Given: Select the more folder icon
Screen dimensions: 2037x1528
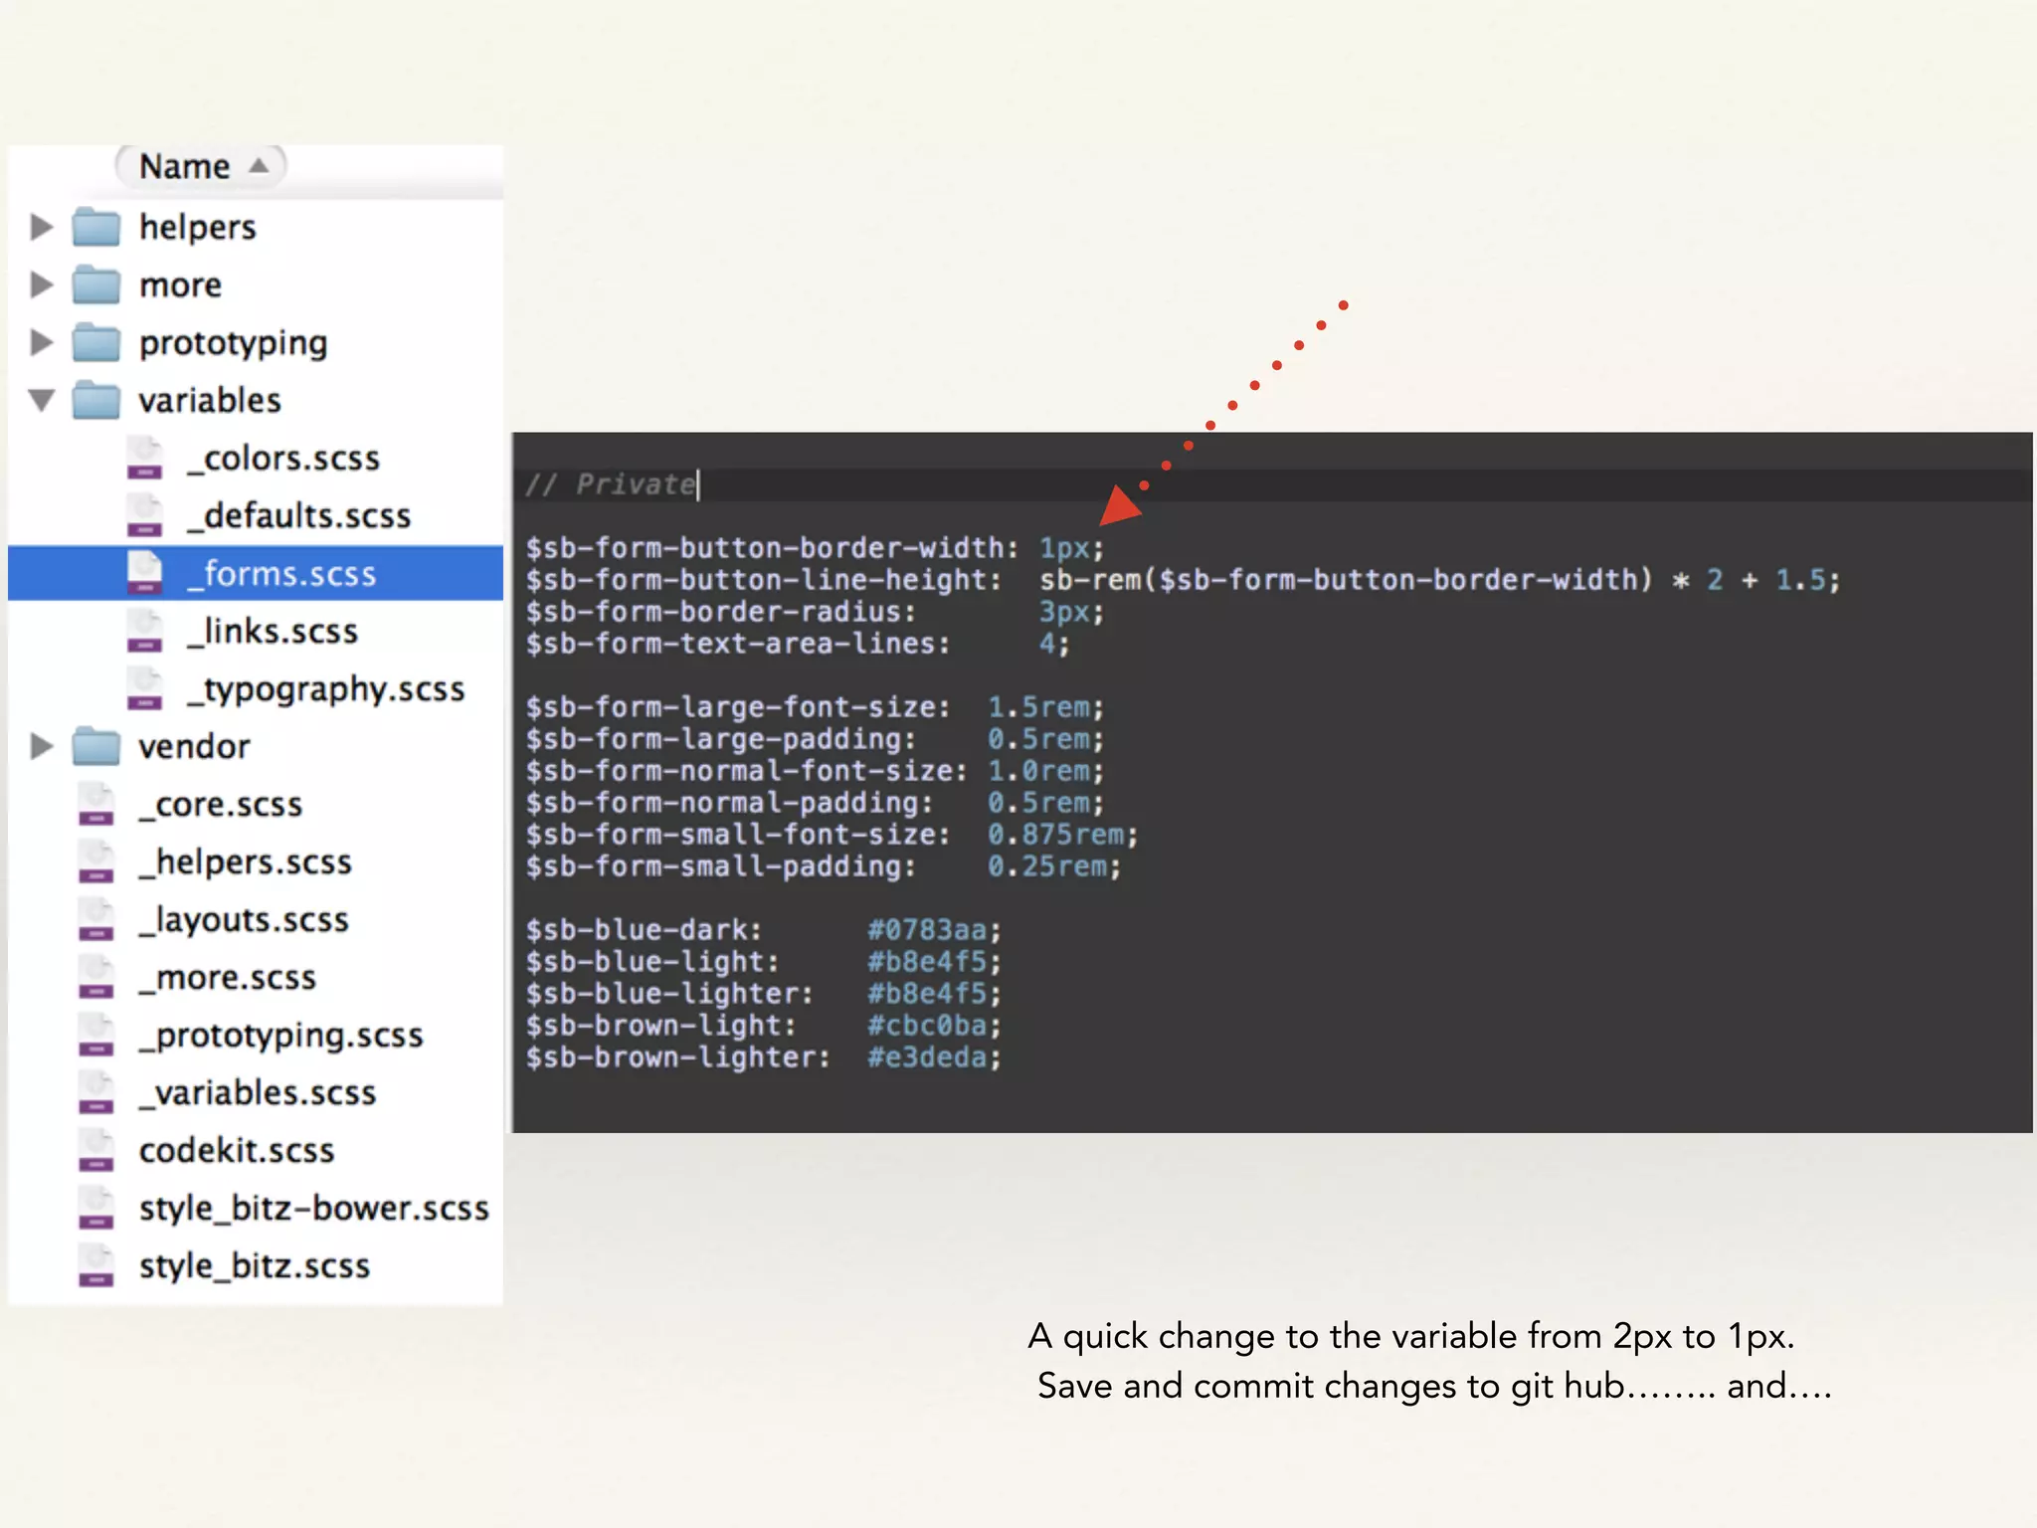Looking at the screenshot, I should pyautogui.click(x=96, y=285).
